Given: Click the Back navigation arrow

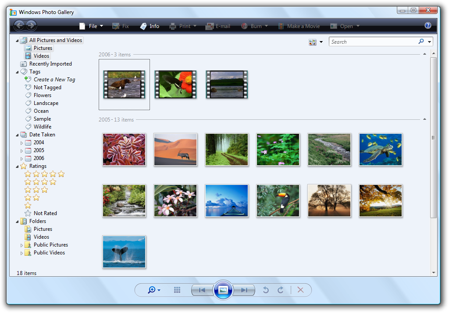Looking at the screenshot, I should (19, 26).
